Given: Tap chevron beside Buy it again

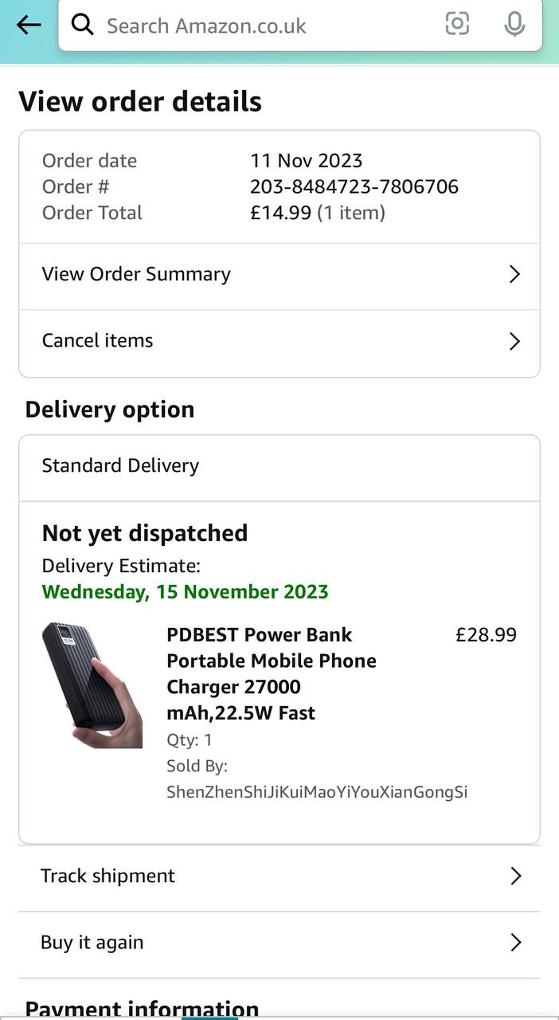Looking at the screenshot, I should (515, 943).
